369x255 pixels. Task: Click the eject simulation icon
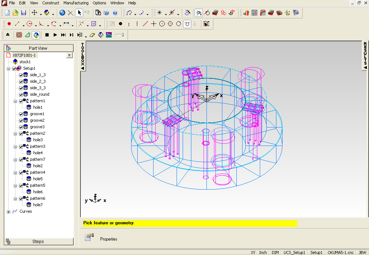[8, 35]
